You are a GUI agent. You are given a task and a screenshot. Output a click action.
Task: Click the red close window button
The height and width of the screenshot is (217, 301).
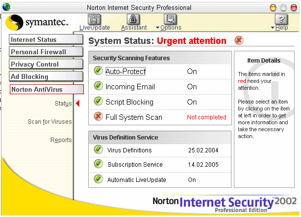coord(294,7)
